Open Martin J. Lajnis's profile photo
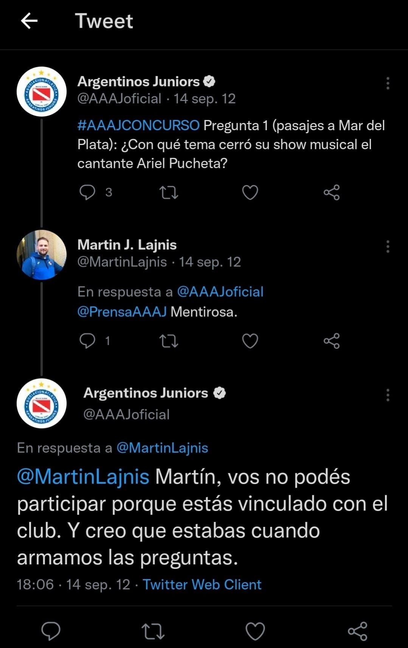 (42, 254)
